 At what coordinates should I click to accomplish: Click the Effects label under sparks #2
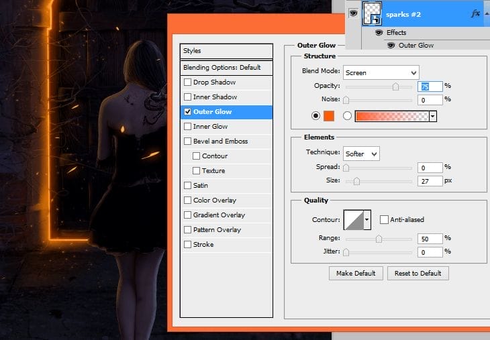click(396, 32)
